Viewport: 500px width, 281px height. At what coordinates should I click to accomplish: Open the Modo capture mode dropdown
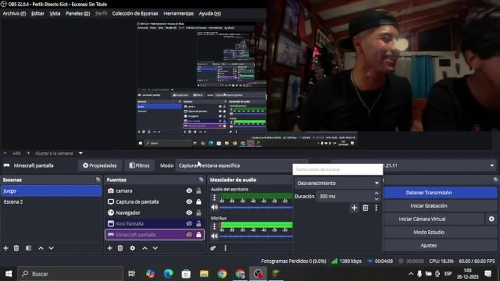click(241, 165)
